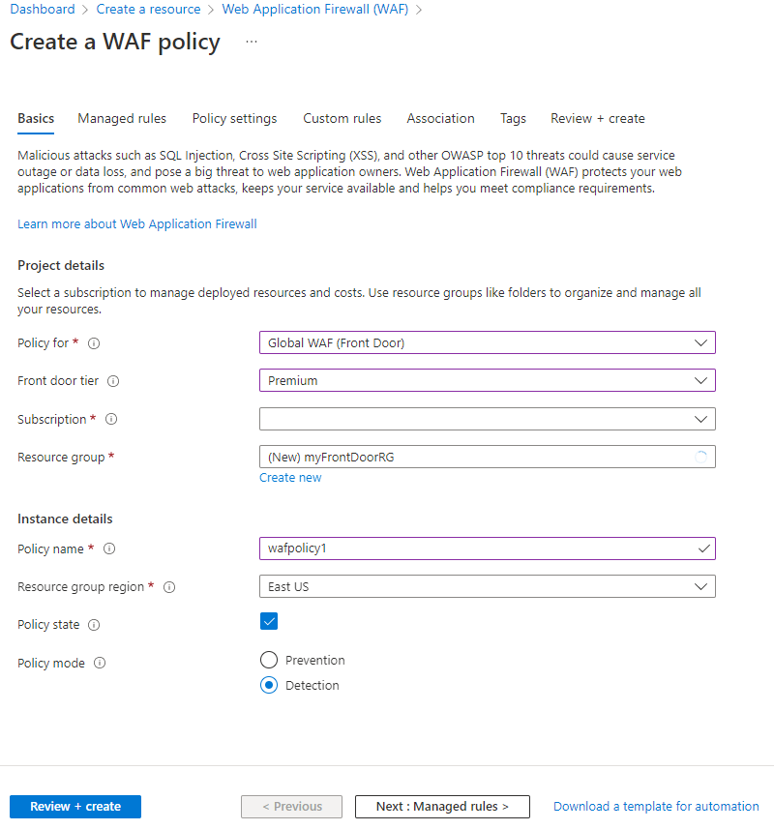Click the Policy state info icon
The width and height of the screenshot is (774, 830).
pos(94,625)
